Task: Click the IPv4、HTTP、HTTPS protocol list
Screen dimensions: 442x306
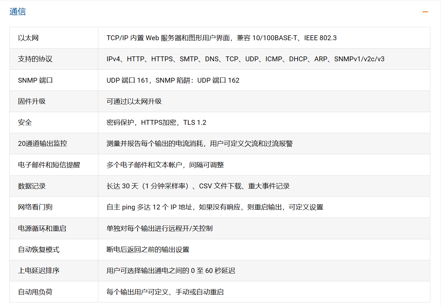Action: point(245,59)
